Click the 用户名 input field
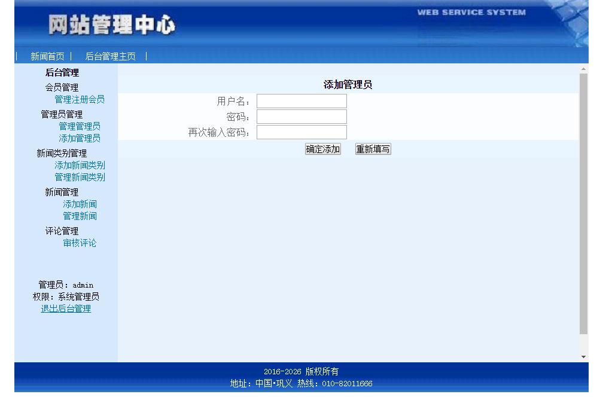 [301, 101]
